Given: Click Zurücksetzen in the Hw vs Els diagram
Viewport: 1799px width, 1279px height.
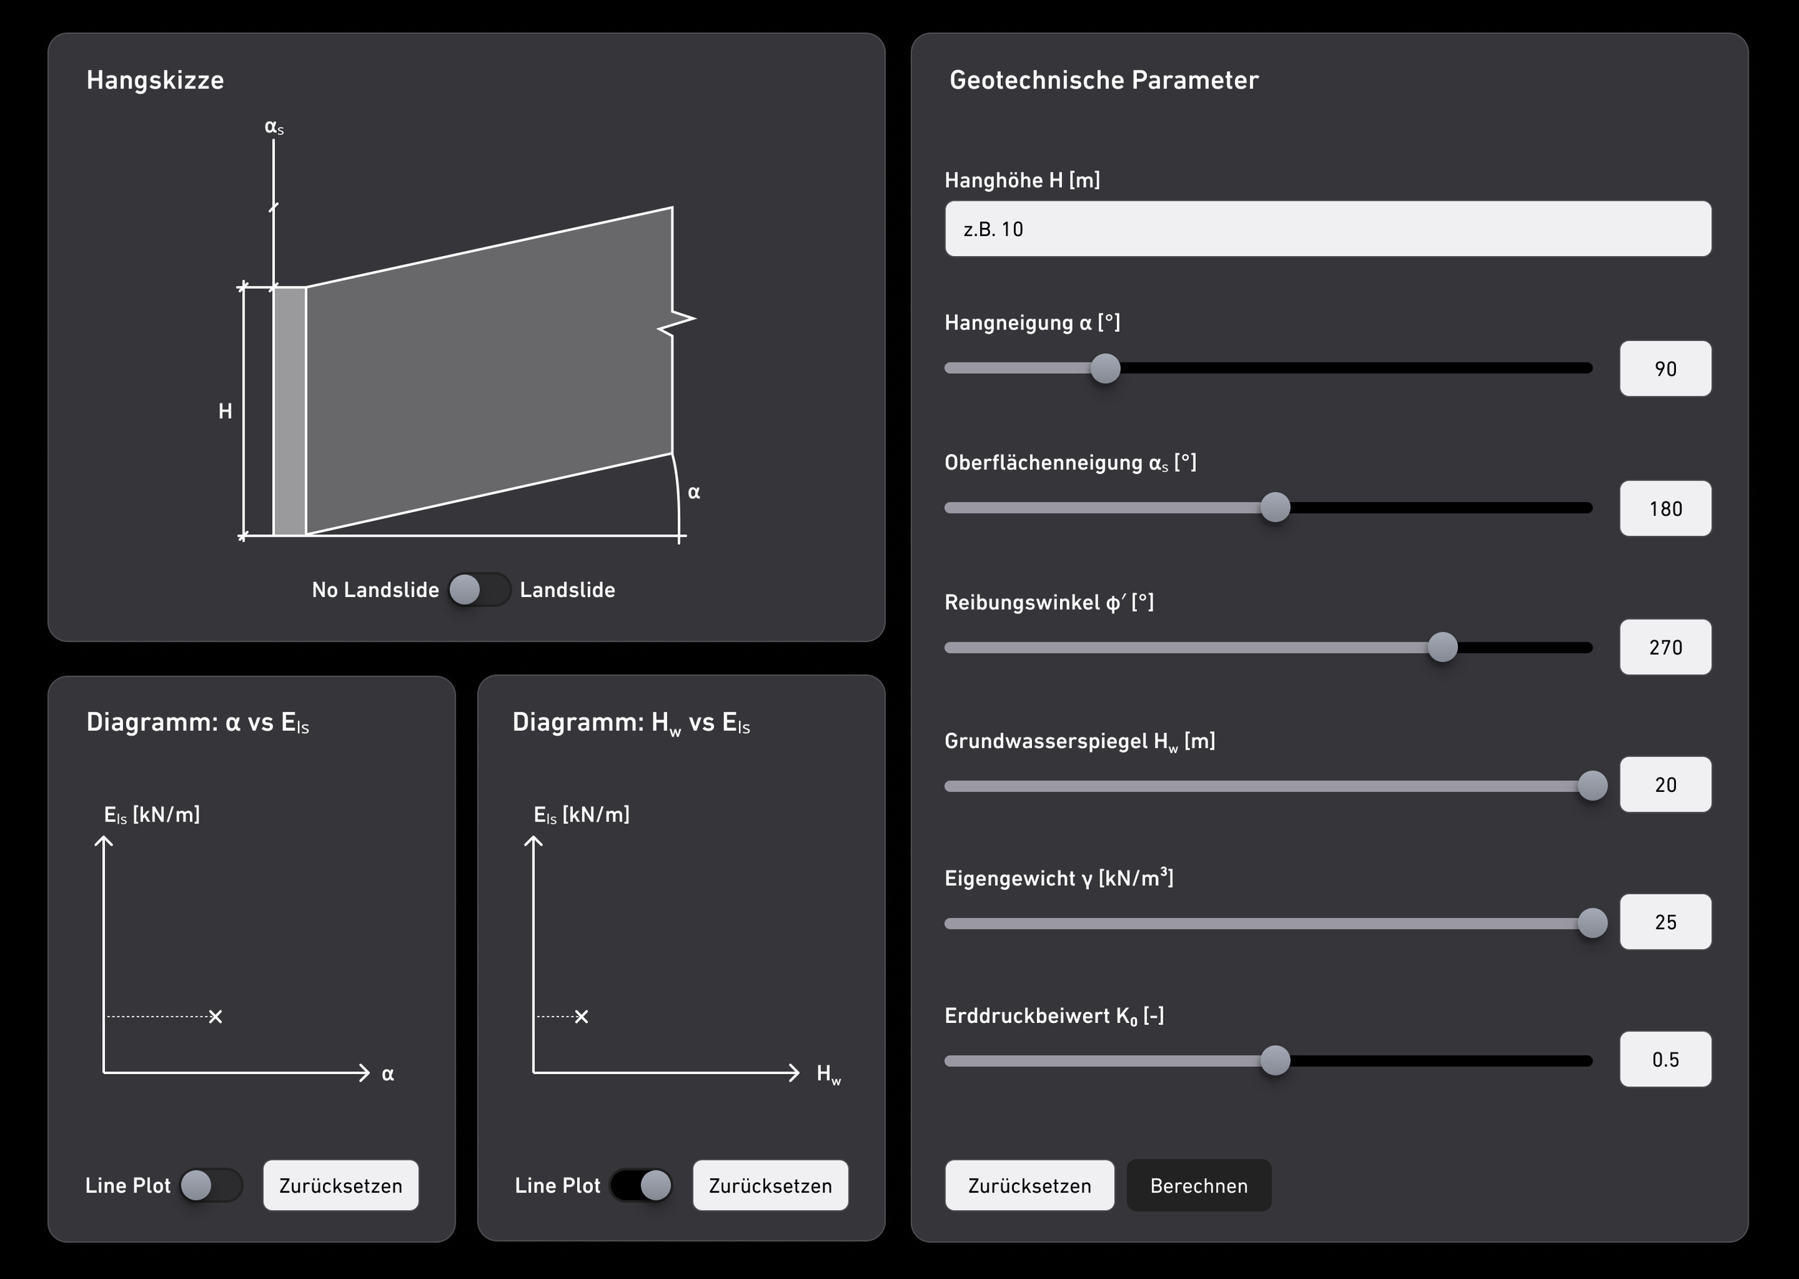Looking at the screenshot, I should [770, 1185].
